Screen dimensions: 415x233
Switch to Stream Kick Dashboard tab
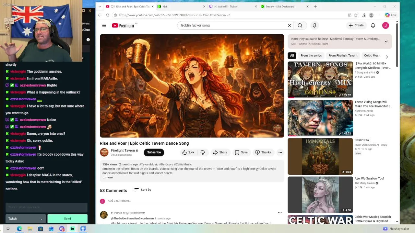(x=284, y=6)
